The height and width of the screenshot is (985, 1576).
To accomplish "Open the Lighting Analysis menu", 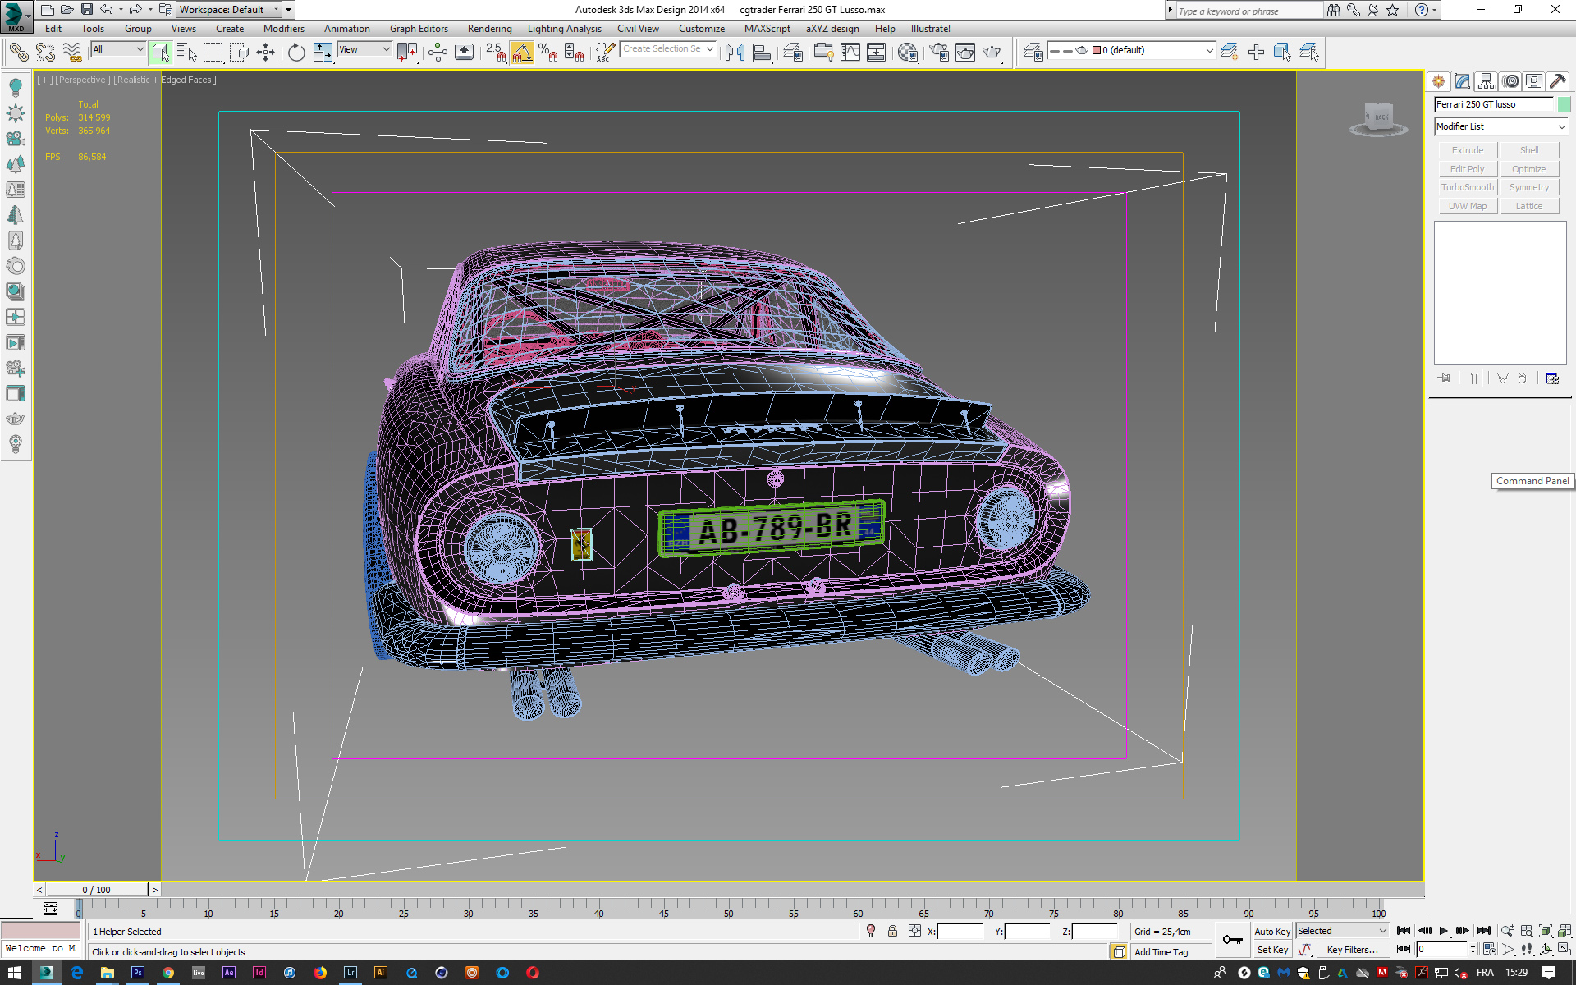I will [x=564, y=29].
